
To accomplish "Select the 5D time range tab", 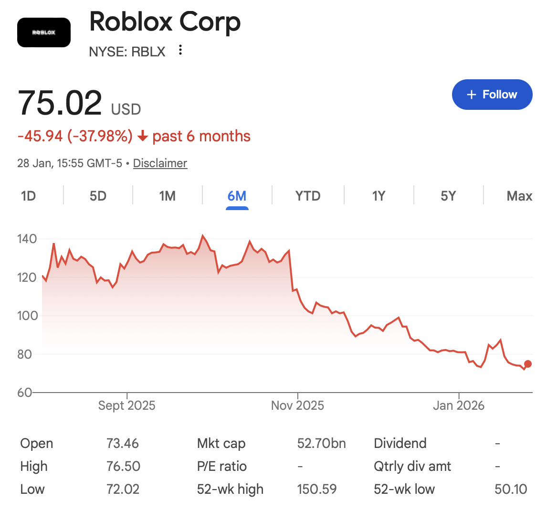I will (x=98, y=196).
